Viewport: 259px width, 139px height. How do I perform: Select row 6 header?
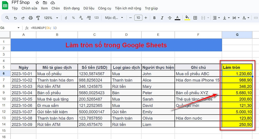[x=4, y=74]
